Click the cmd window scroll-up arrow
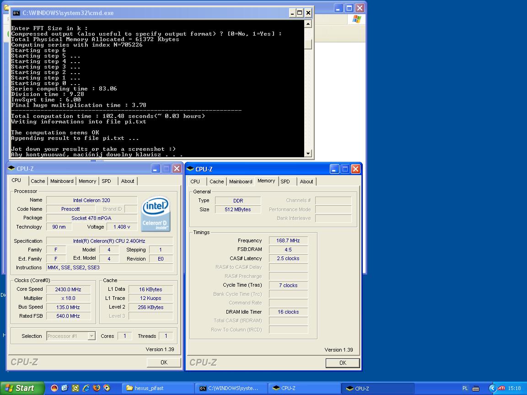Image resolution: width=527 pixels, height=395 pixels. 308,24
